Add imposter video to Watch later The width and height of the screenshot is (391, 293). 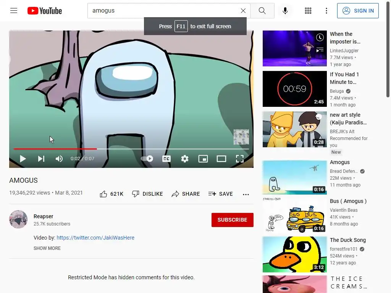[320, 37]
